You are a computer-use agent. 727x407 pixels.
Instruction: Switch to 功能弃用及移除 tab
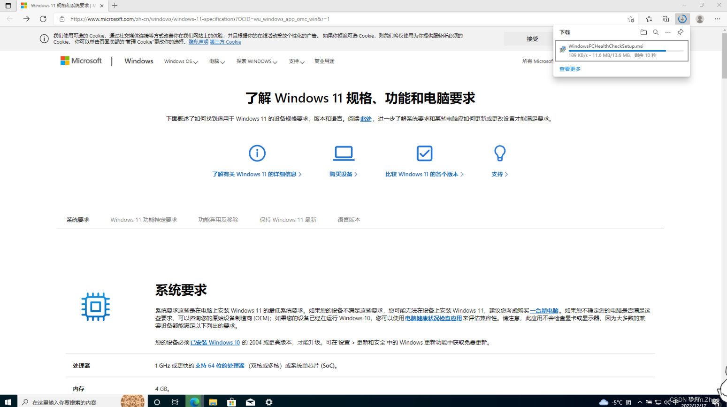(x=218, y=220)
